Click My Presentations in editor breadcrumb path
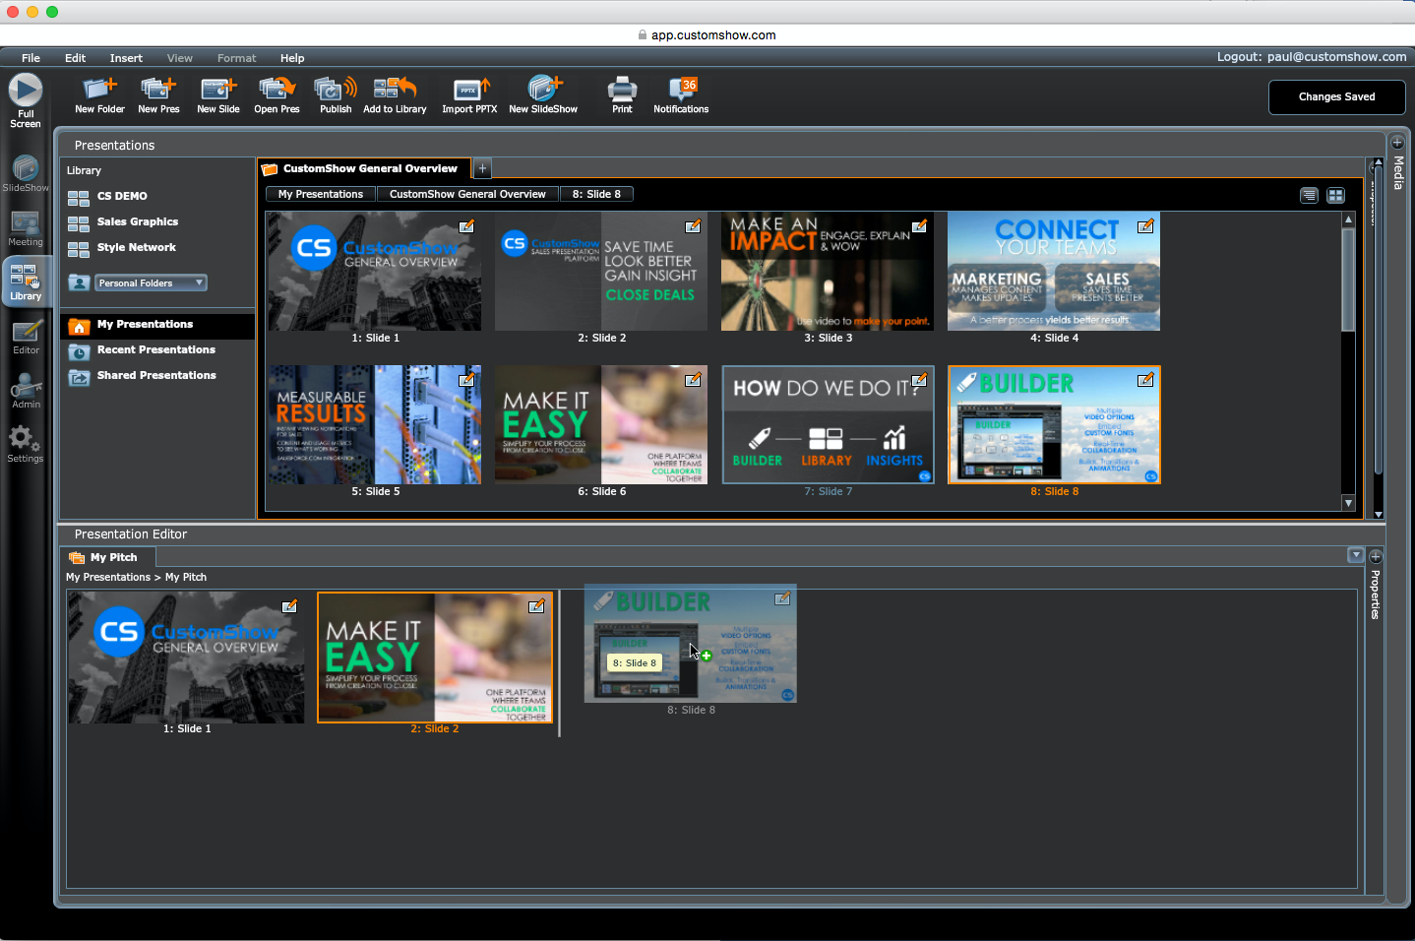Screen dimensions: 1415x941 (x=108, y=578)
